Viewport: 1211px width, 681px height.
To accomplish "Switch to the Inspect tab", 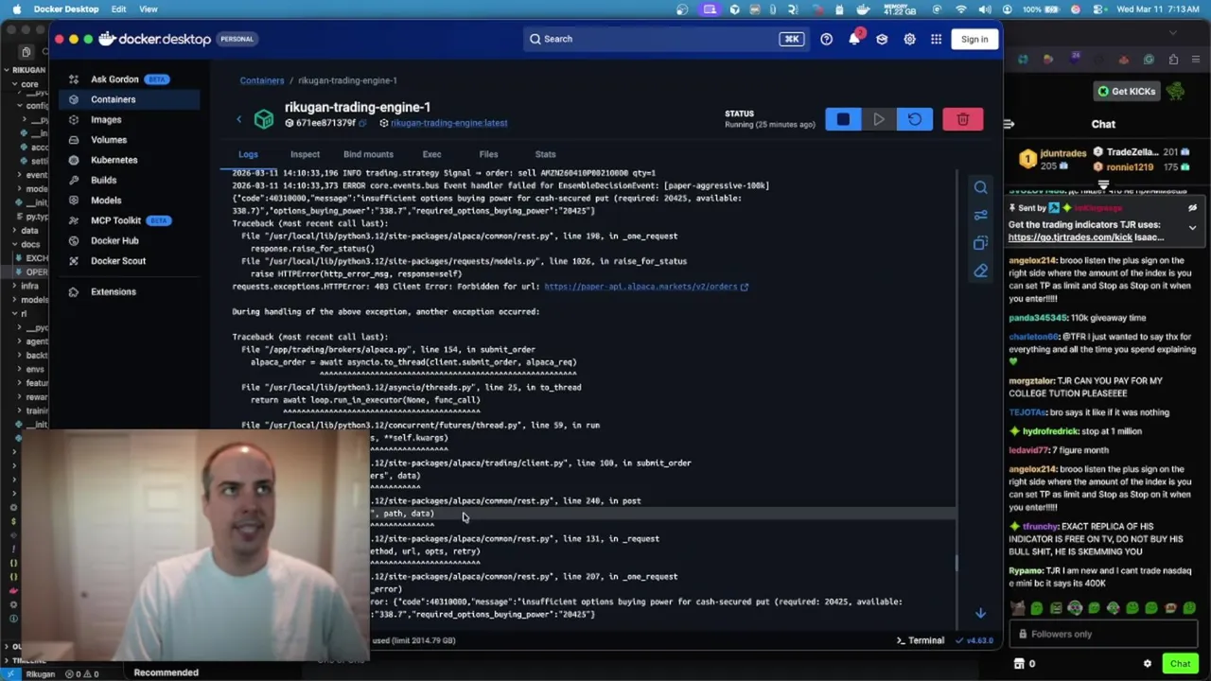I will point(305,154).
